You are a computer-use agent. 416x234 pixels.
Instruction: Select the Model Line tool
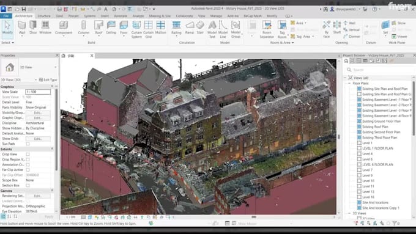pyautogui.click(x=223, y=29)
